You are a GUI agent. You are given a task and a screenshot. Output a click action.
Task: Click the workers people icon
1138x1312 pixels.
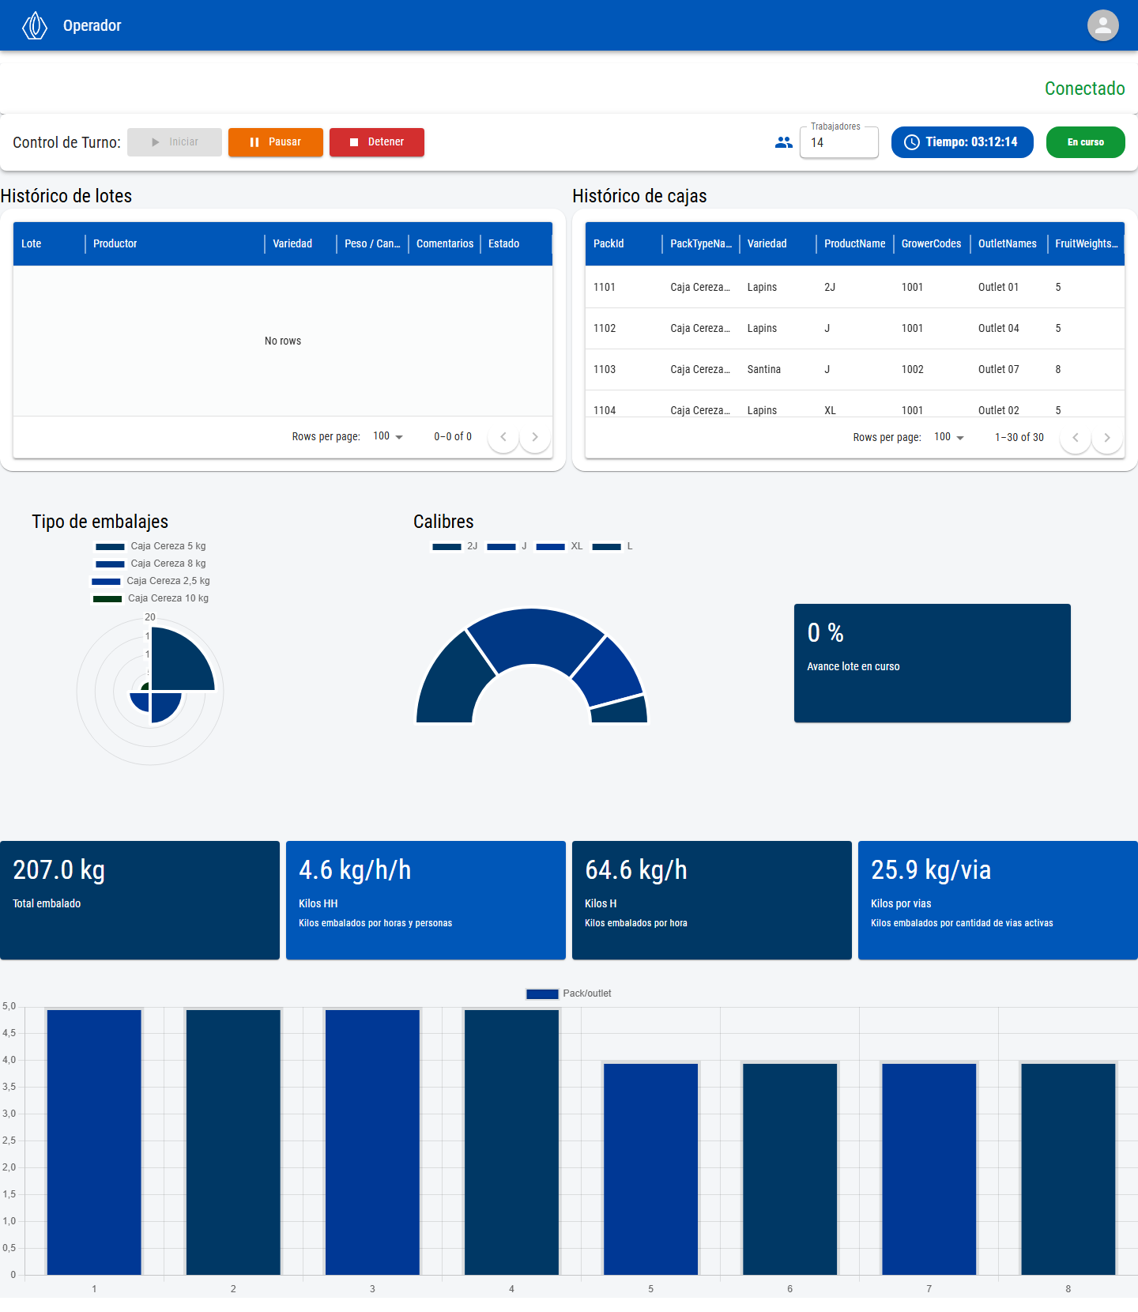pyautogui.click(x=783, y=142)
